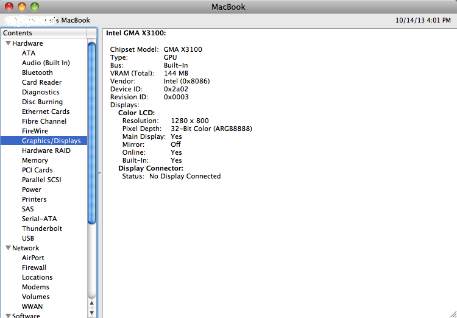Open the Memory entry
The width and height of the screenshot is (457, 318).
click(35, 160)
